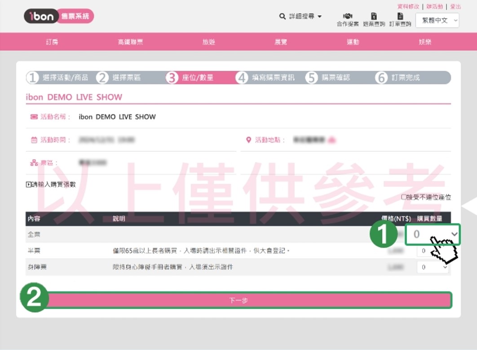Click the ibon 售票系統 logo
The image size is (477, 350).
58,17
